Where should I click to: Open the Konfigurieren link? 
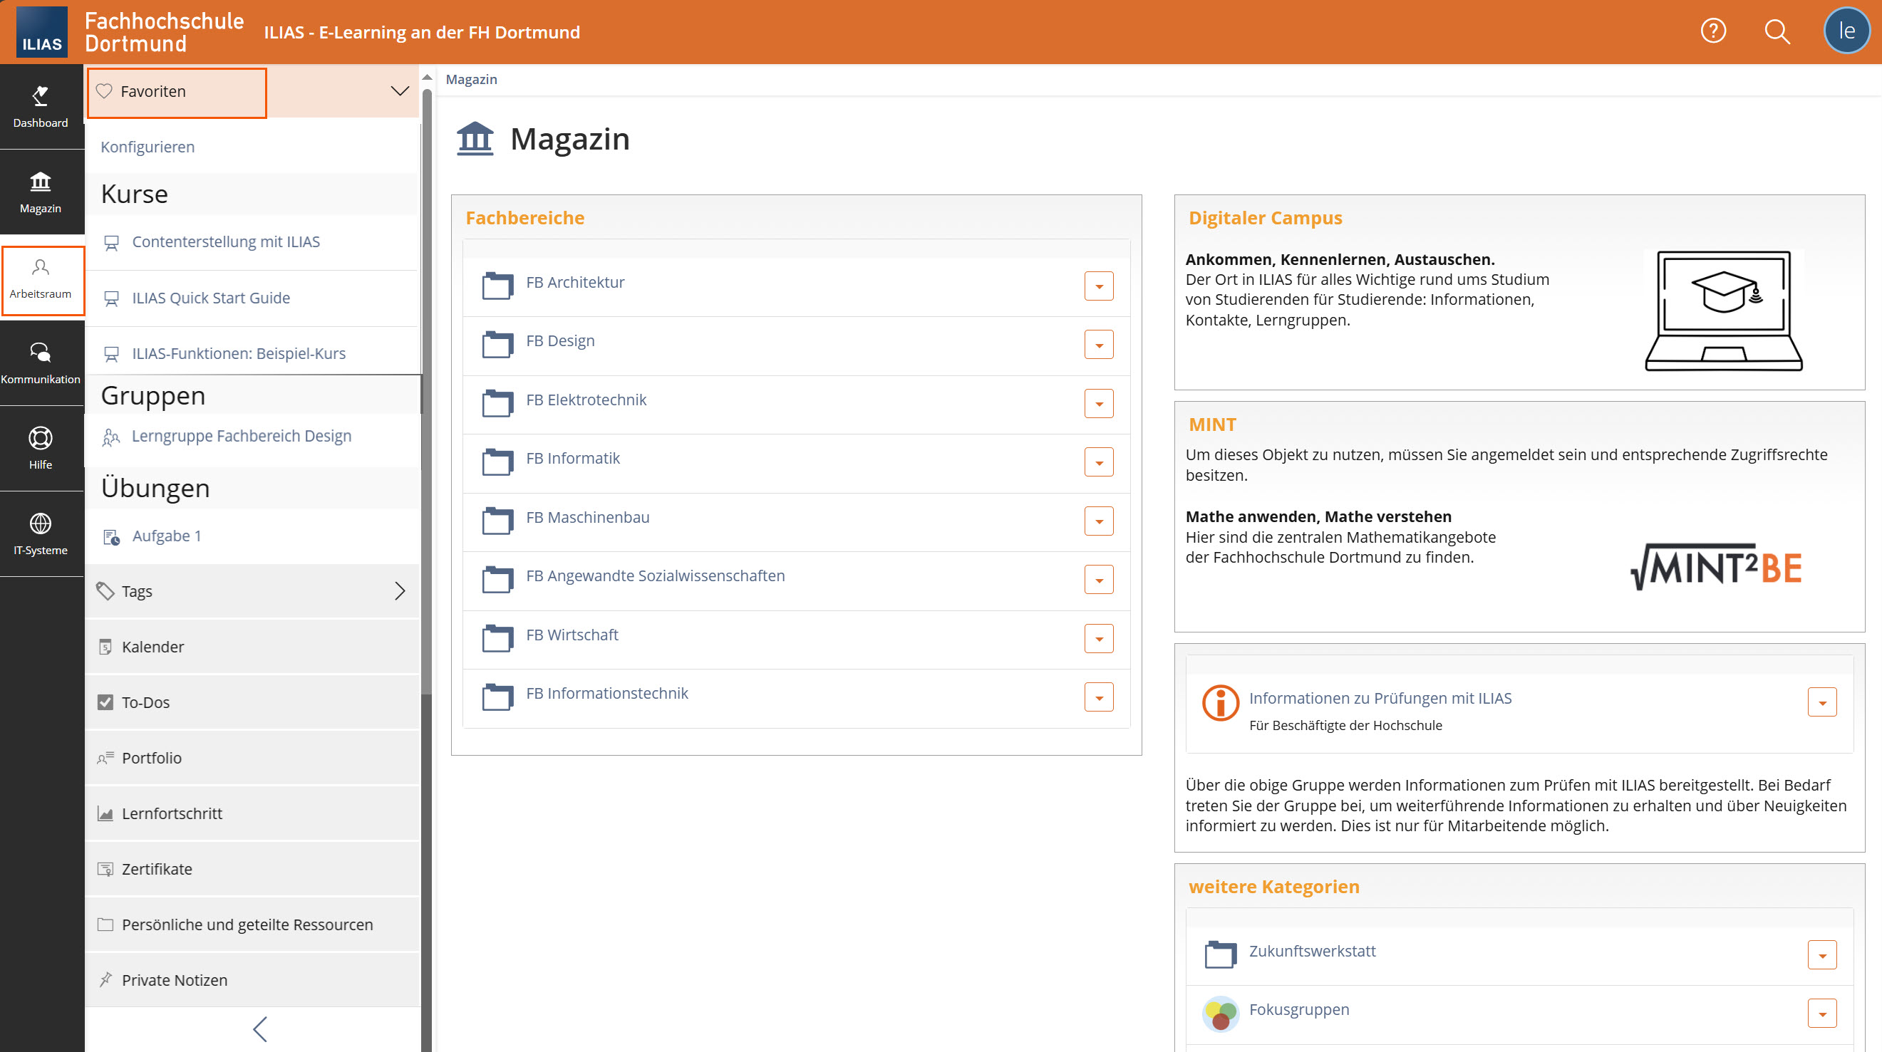pos(148,146)
